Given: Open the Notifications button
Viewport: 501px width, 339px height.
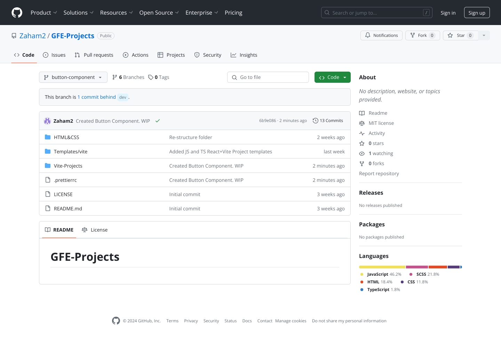Looking at the screenshot, I should click(381, 35).
